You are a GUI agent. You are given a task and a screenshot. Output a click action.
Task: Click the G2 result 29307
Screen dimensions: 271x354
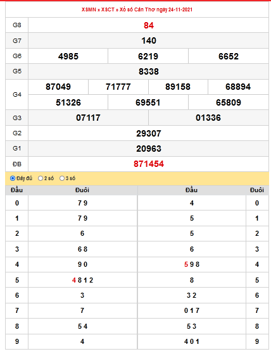point(149,133)
